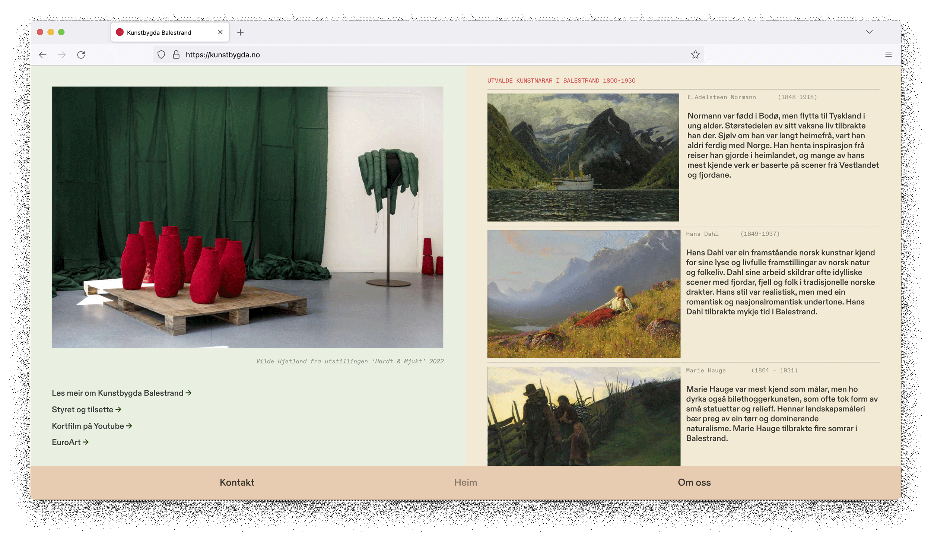This screenshot has height=539, width=931.
Task: Open a new tab with plus
Action: pos(240,32)
